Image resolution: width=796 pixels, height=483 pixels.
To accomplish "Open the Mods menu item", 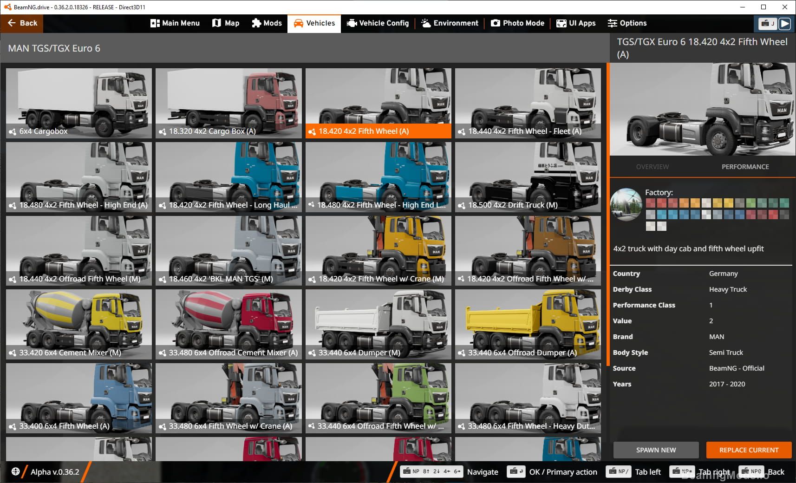I will pyautogui.click(x=267, y=23).
